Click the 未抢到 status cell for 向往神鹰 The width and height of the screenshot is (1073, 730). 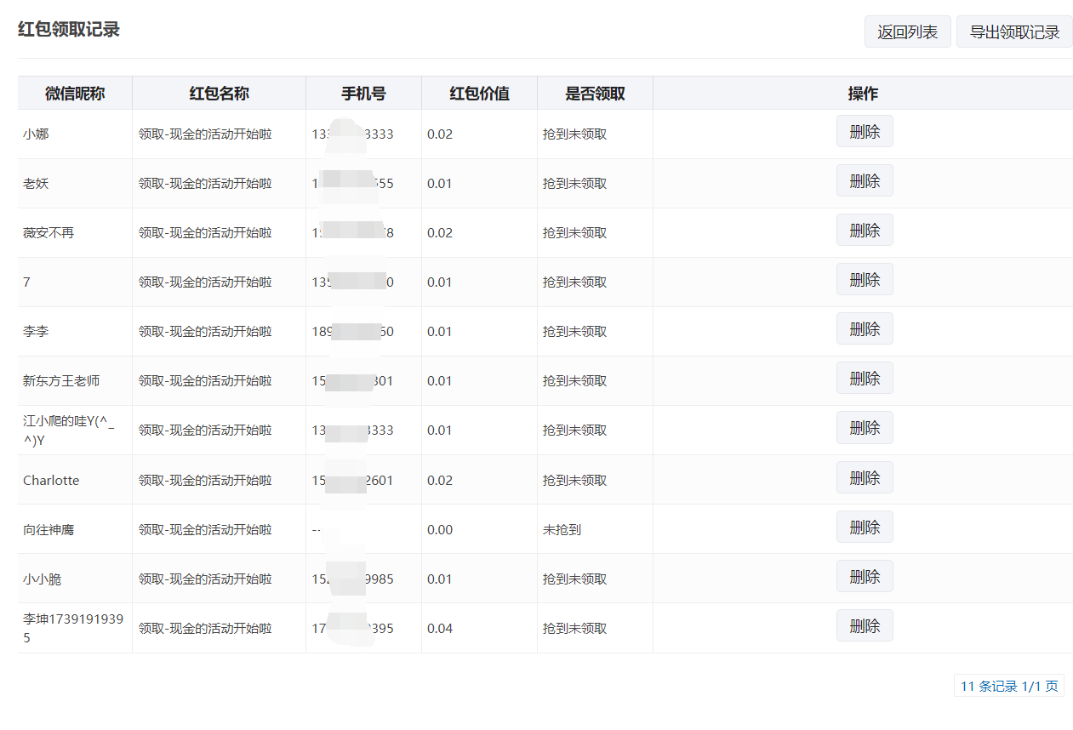[x=562, y=530]
